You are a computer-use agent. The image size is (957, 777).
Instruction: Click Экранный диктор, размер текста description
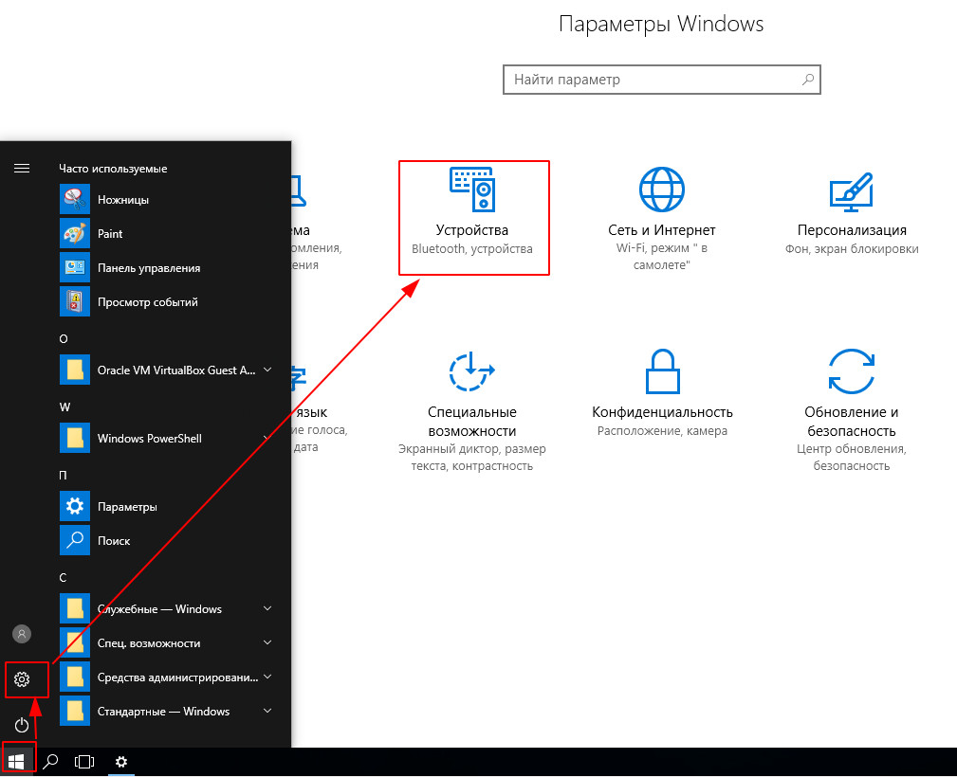tap(471, 457)
